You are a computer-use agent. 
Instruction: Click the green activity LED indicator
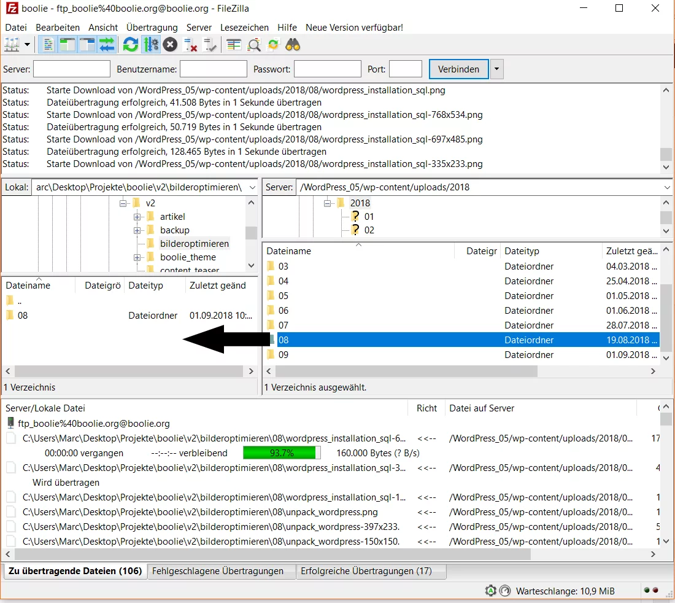pos(647,589)
